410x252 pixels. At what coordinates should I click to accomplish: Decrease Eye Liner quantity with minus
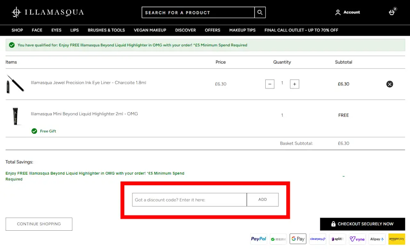coord(270,84)
